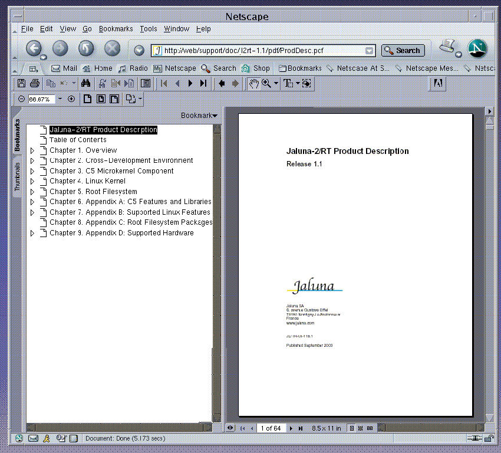Click the security lock icon in status bar

[x=489, y=438]
